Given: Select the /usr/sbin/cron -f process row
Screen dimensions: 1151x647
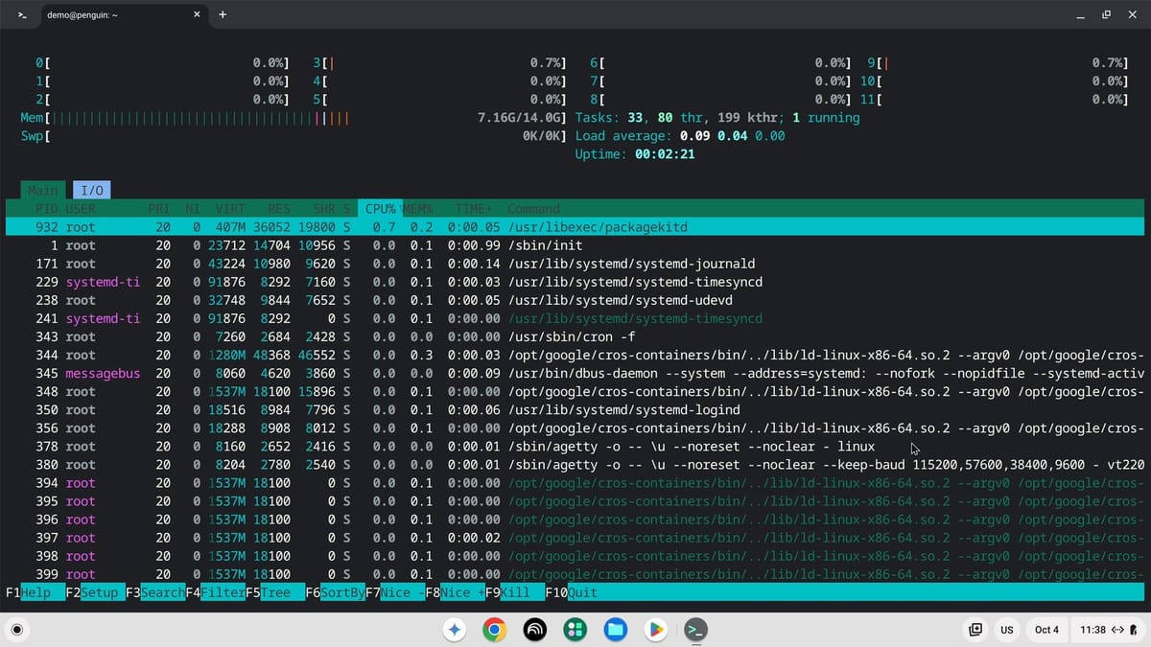Looking at the screenshot, I should coord(575,336).
